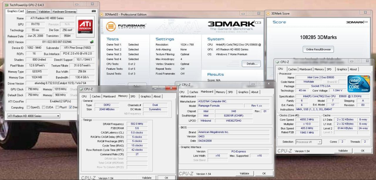Click the DRAM Frequency 582.0 MHz field
Viewport: 376px width, 180px height.
(137, 124)
